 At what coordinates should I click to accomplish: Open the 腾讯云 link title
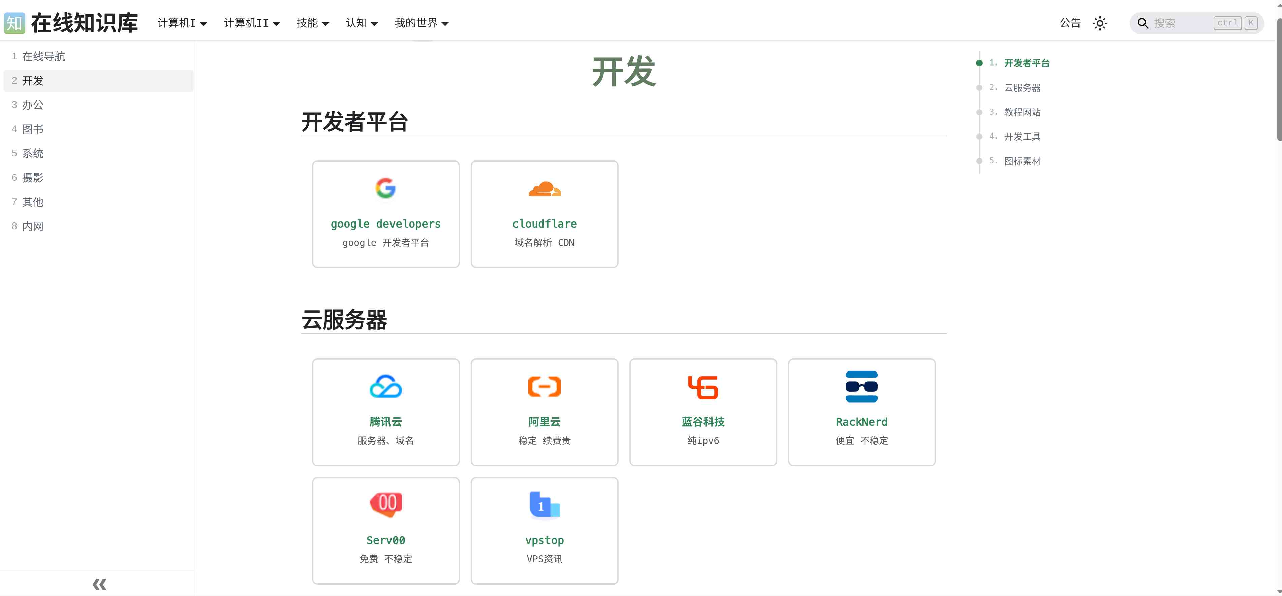tap(386, 422)
